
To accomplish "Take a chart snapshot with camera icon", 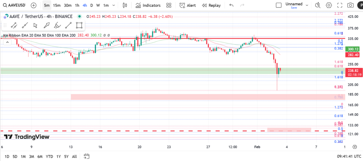I will 350,5.
